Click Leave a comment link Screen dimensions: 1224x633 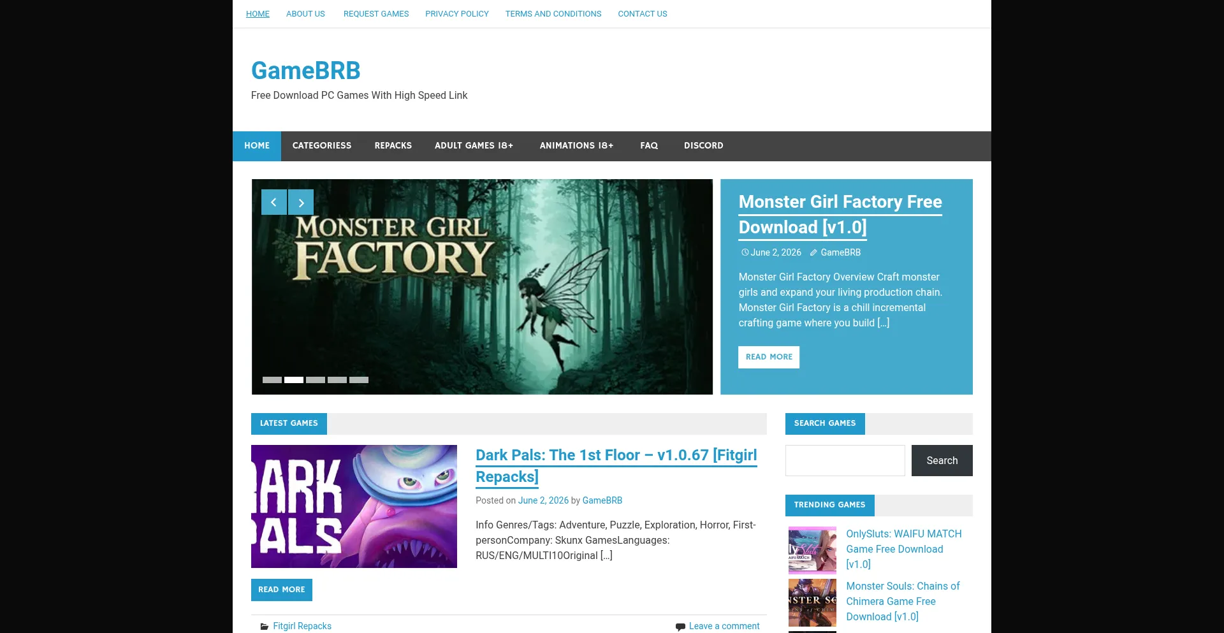point(724,627)
